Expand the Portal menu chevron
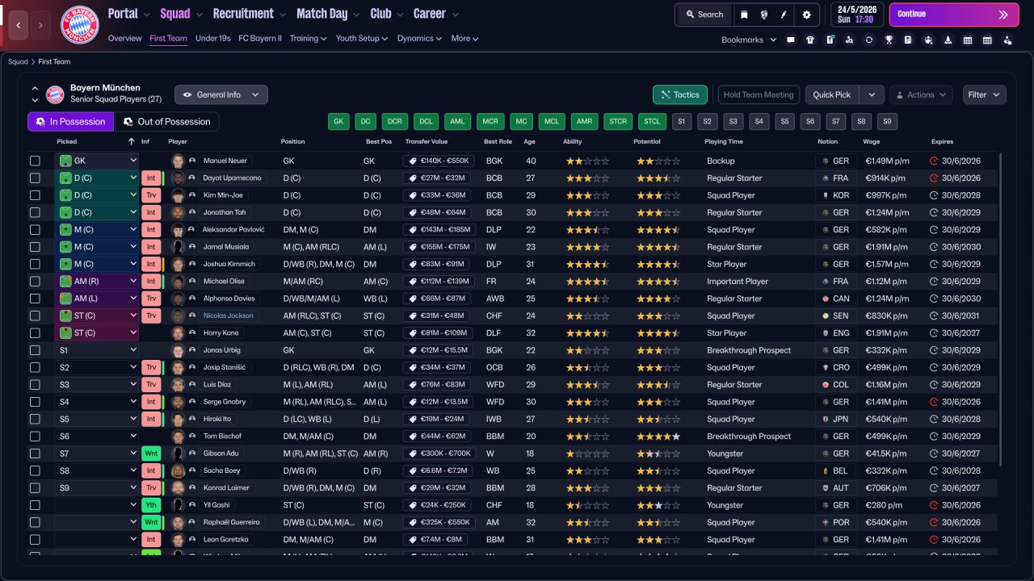Image resolution: width=1034 pixels, height=581 pixels. coord(145,15)
